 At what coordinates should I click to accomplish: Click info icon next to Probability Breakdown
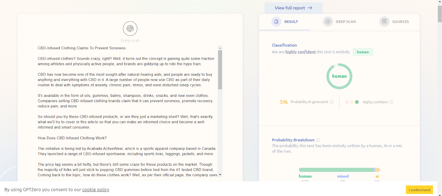click(318, 140)
